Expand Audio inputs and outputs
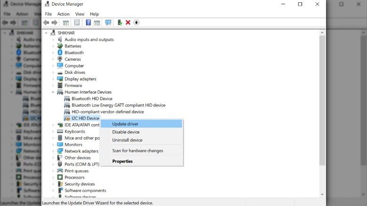This screenshot has height=206, width=367. coord(53,40)
